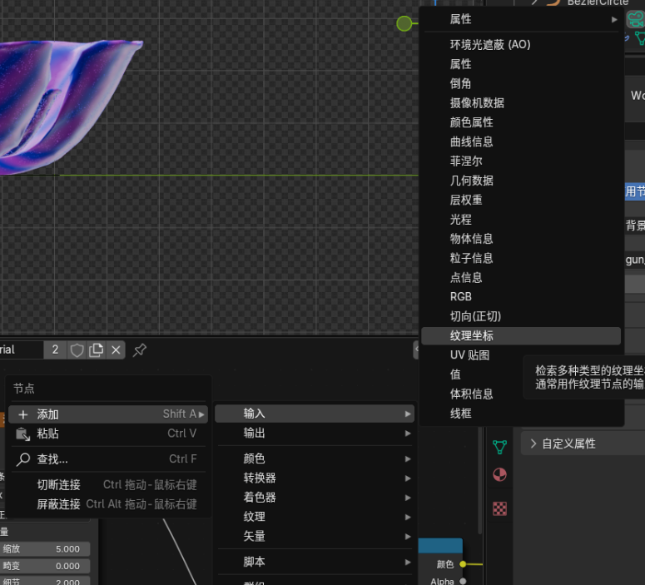Select BezierCircle in the outliner
The height and width of the screenshot is (585, 645).
(598, 2)
